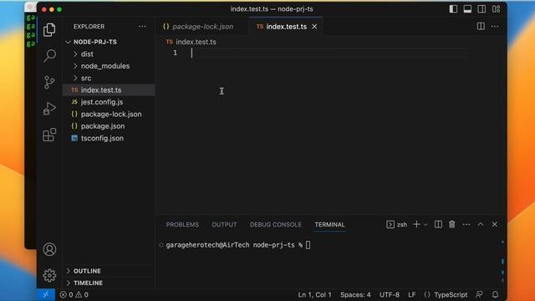535x301 pixels.
Task: Open the Extensions view
Action: (x=49, y=135)
